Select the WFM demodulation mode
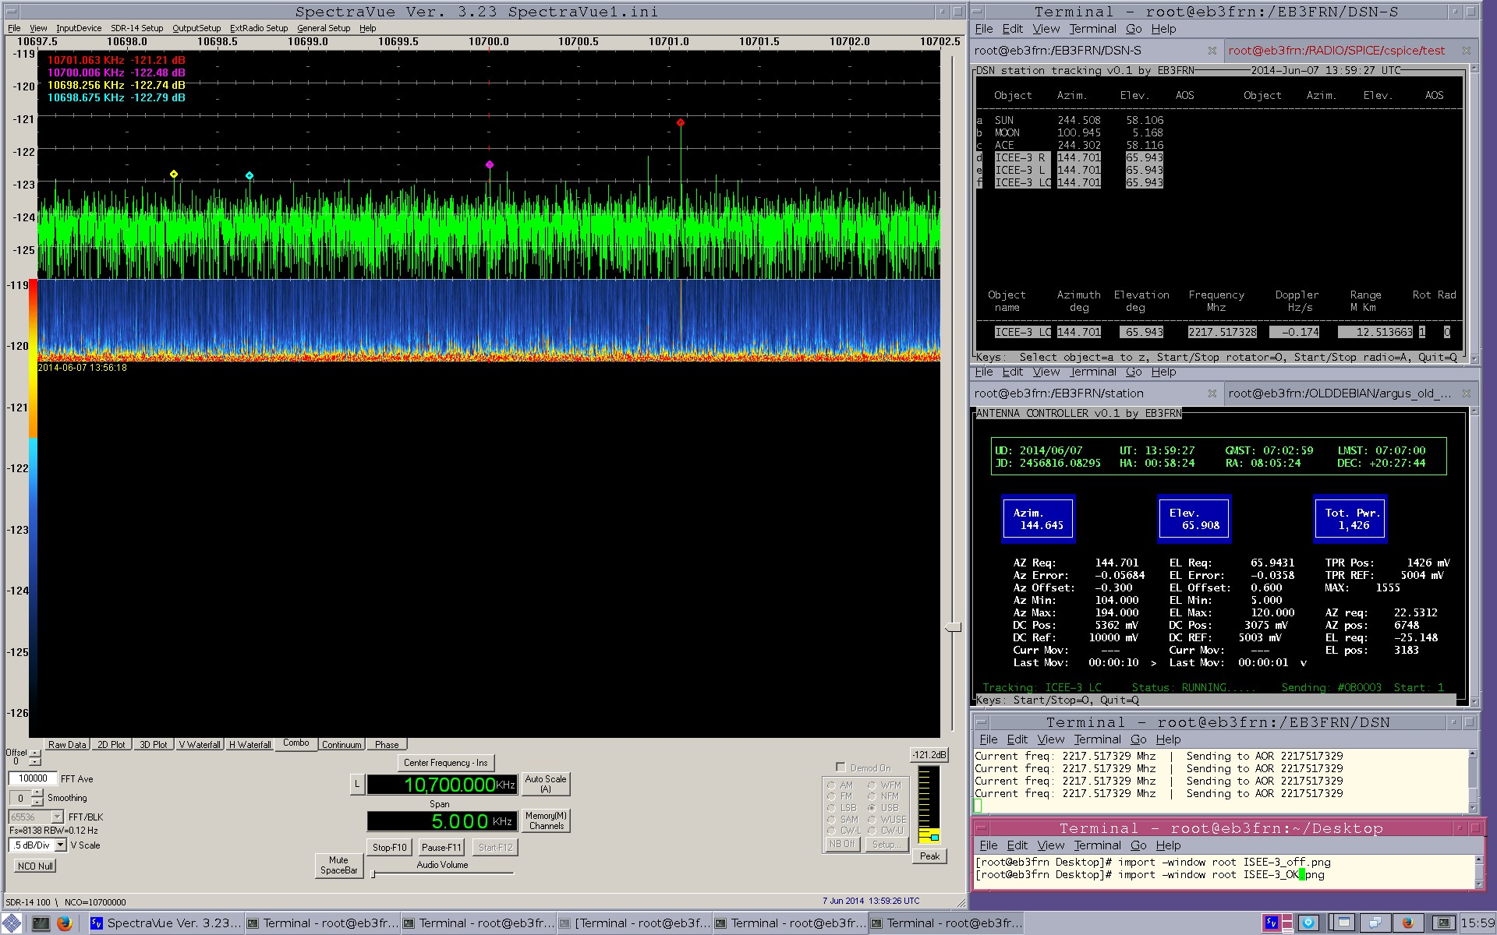1497x935 pixels. tap(872, 785)
